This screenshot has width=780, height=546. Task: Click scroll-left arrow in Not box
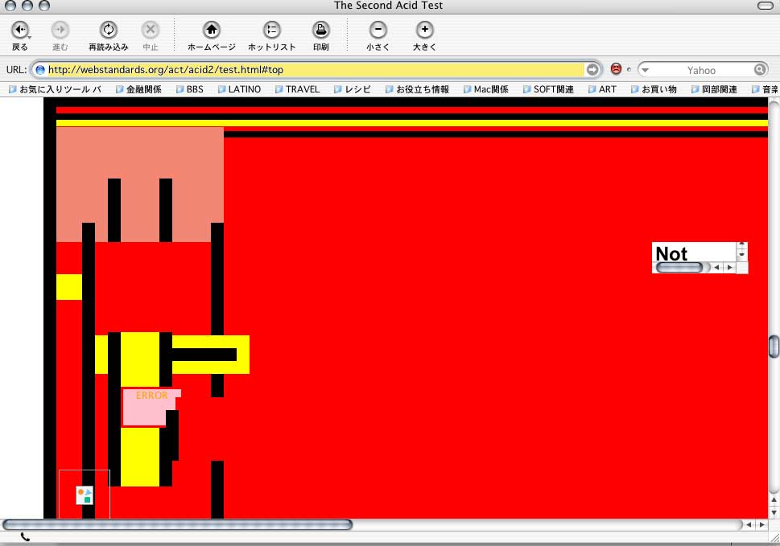click(x=717, y=267)
